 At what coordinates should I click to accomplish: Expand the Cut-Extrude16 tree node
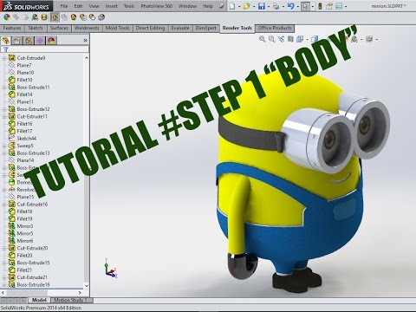click(x=4, y=205)
